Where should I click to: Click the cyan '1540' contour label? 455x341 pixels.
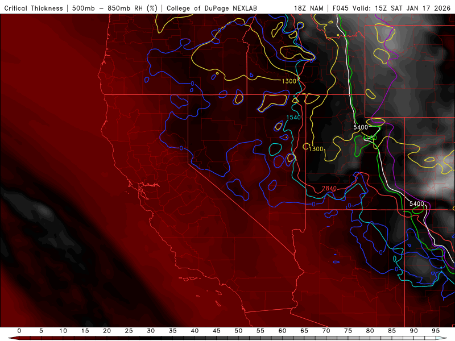(293, 117)
